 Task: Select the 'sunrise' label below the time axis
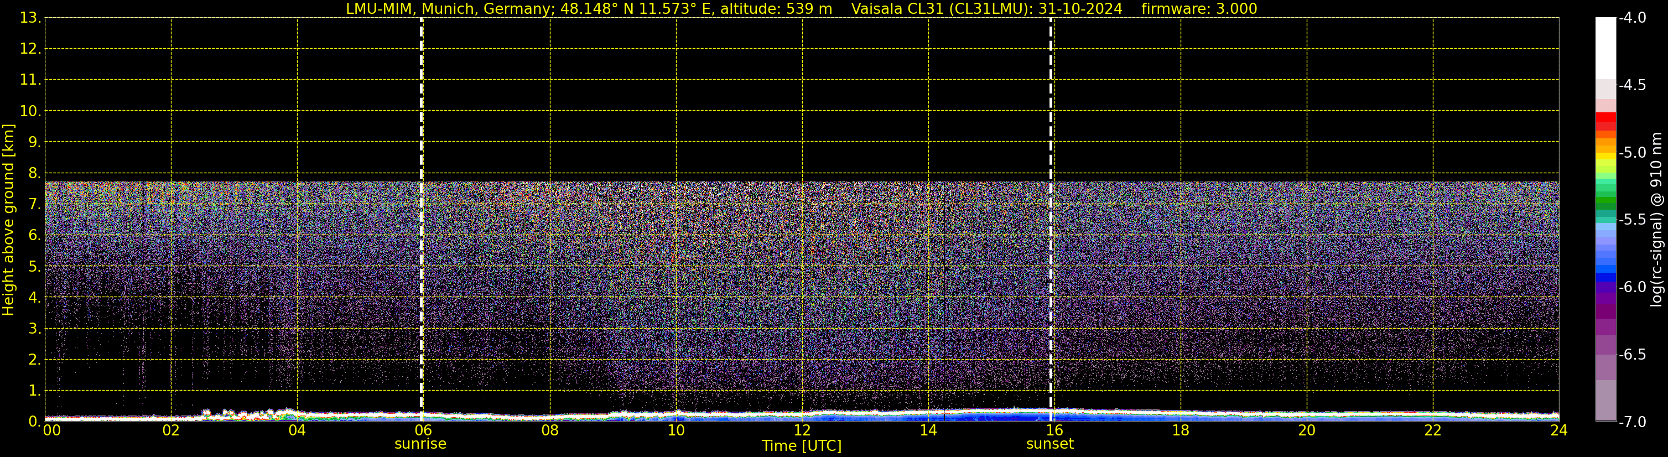(x=420, y=444)
